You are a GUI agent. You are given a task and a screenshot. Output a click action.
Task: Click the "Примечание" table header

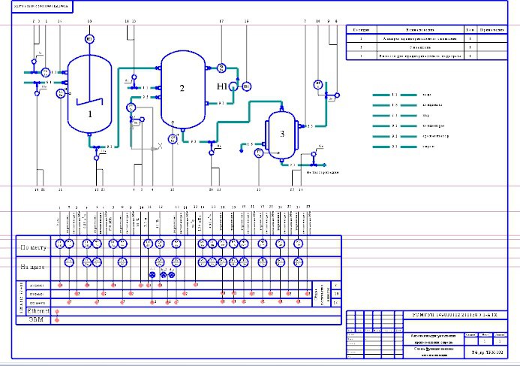pos(492,29)
